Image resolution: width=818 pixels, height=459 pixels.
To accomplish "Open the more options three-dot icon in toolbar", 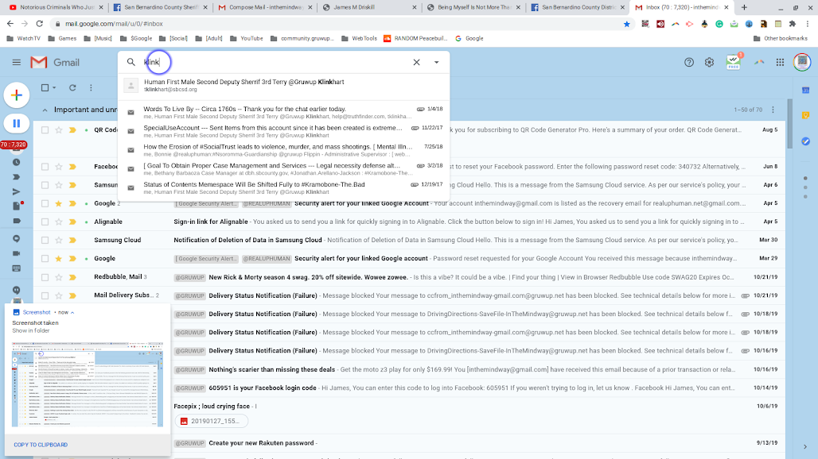I will (x=91, y=88).
